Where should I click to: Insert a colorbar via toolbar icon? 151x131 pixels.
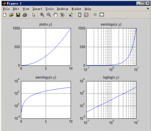click(80, 15)
